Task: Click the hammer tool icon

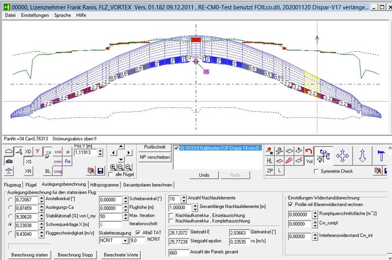Action: [381, 156]
